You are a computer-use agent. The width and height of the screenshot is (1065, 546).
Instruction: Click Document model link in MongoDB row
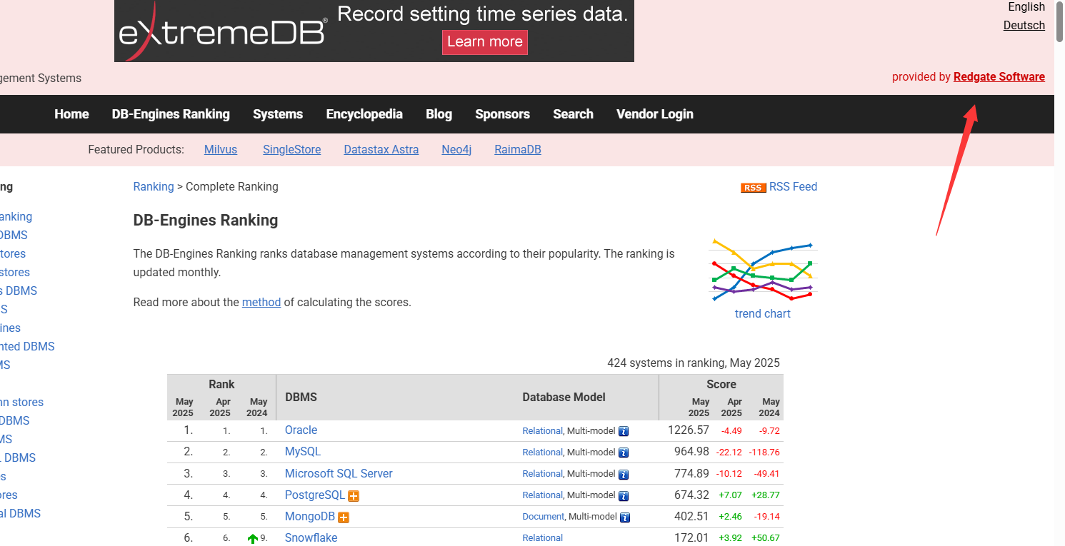pos(543,517)
